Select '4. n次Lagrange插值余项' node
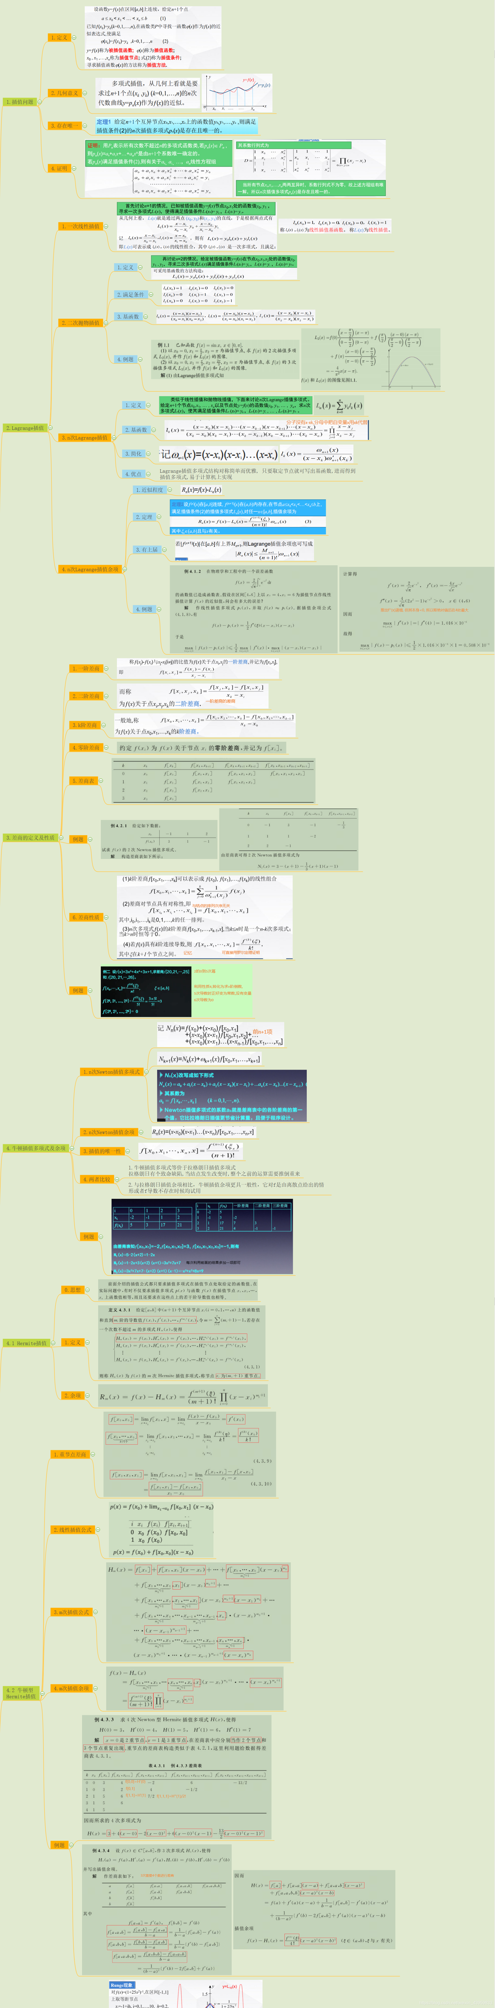The image size is (495, 2008). click(x=90, y=569)
